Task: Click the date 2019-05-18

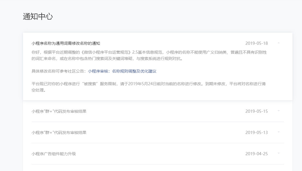Action: 257,43
